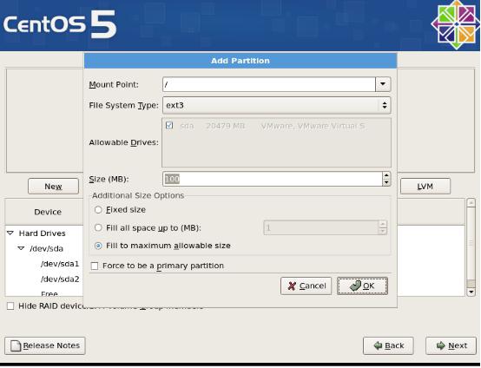Confirm with the OK button

(x=362, y=286)
